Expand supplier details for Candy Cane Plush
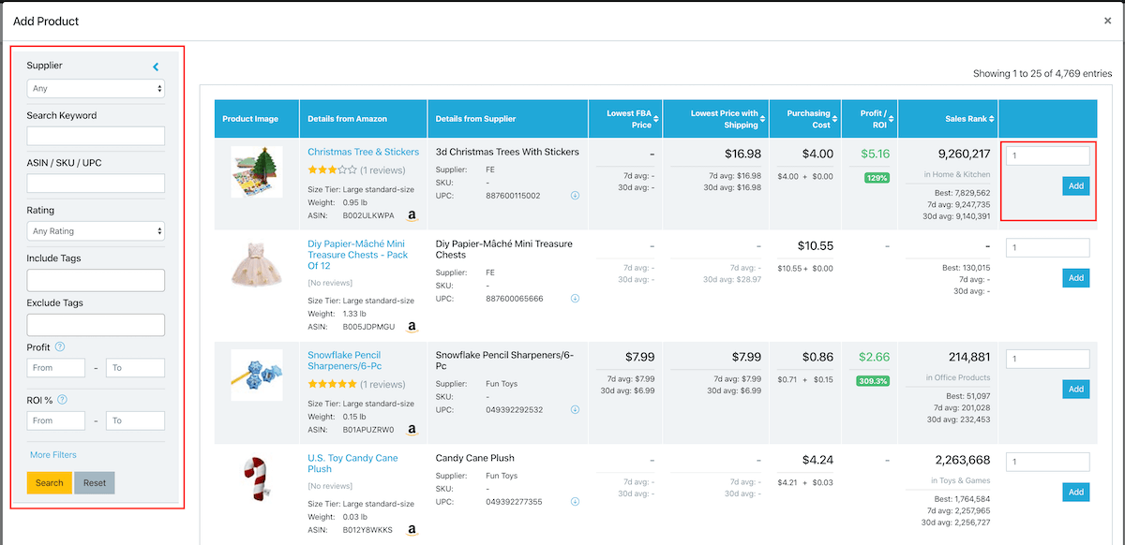This screenshot has height=545, width=1125. 575,502
